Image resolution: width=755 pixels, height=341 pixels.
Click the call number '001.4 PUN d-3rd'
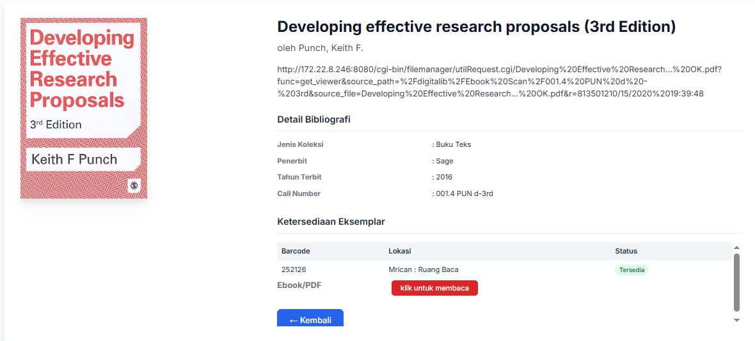464,193
